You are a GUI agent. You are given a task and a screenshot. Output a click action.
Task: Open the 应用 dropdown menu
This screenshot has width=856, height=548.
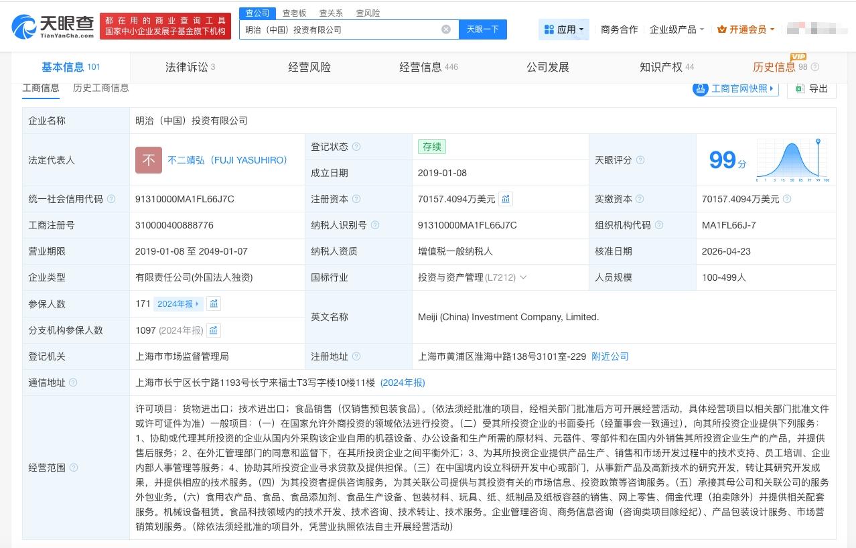pos(564,29)
